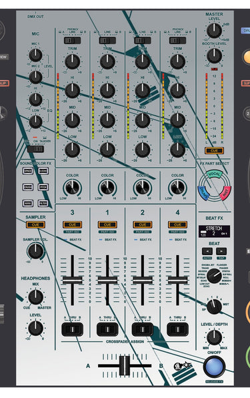Toggle the channel 2 headphone CUE button
The height and width of the screenshot is (398, 250).
(143, 224)
